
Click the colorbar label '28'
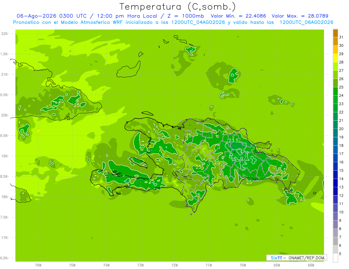[341, 62]
